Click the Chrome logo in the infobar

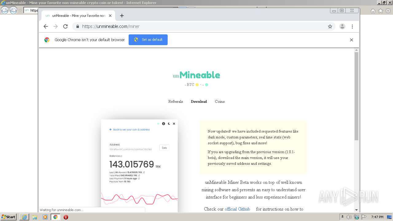click(x=47, y=40)
